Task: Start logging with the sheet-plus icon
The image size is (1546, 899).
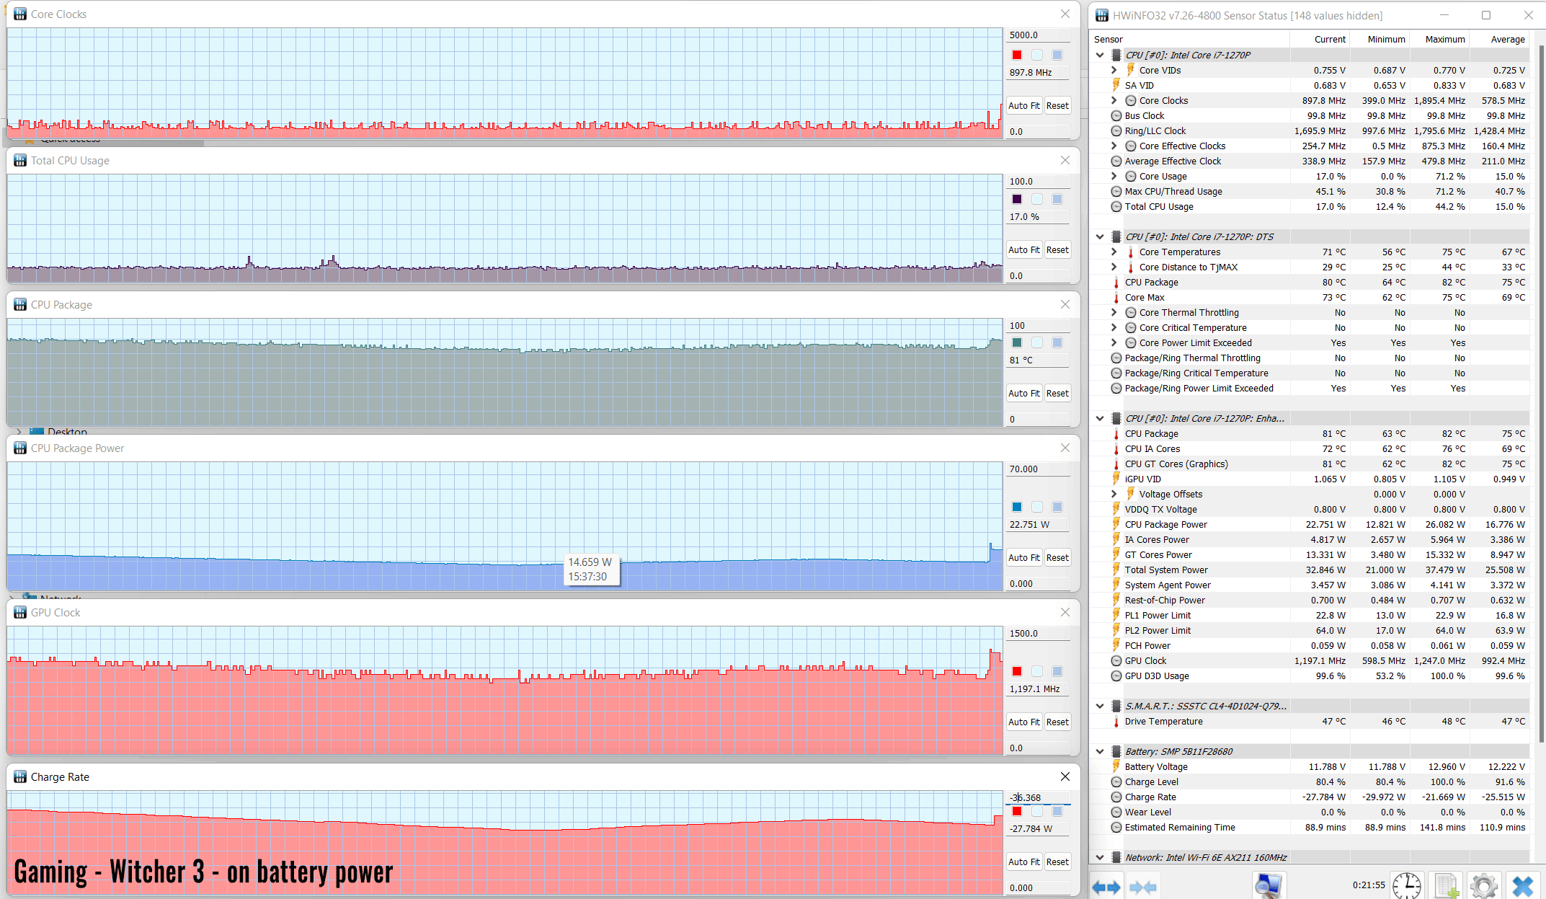Action: pyautogui.click(x=1445, y=885)
